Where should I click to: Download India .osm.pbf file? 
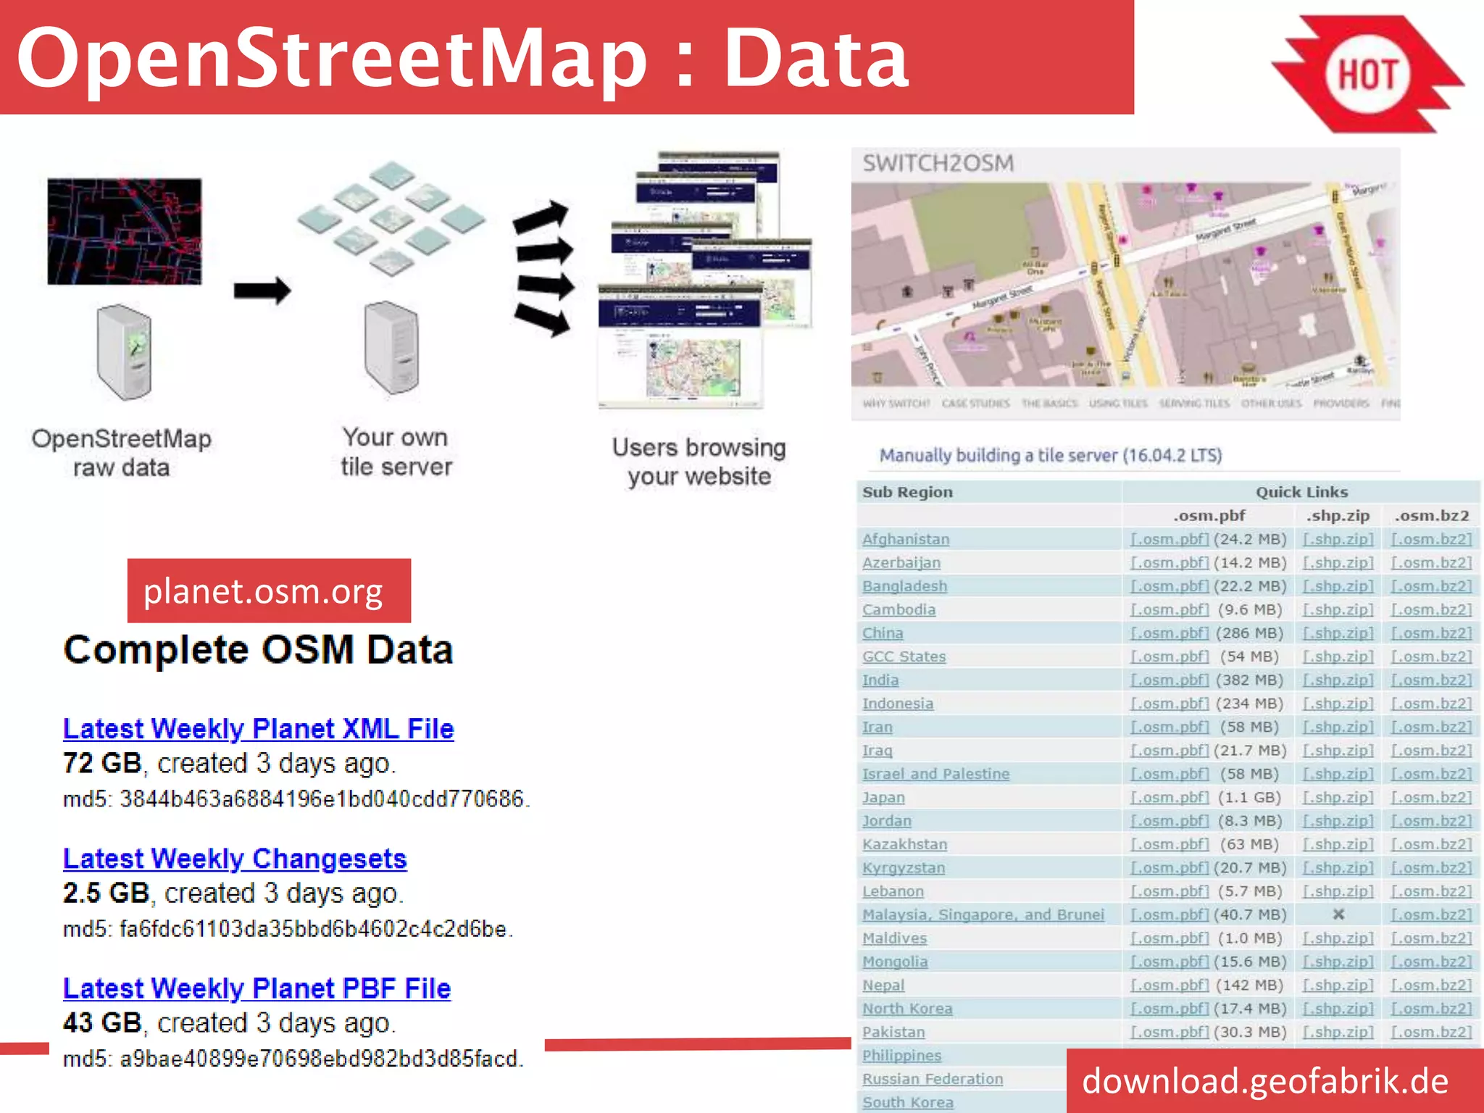(x=1170, y=680)
